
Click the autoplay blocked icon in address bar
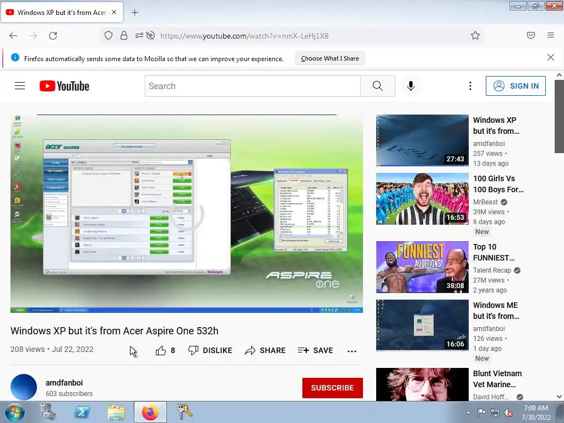tap(151, 35)
